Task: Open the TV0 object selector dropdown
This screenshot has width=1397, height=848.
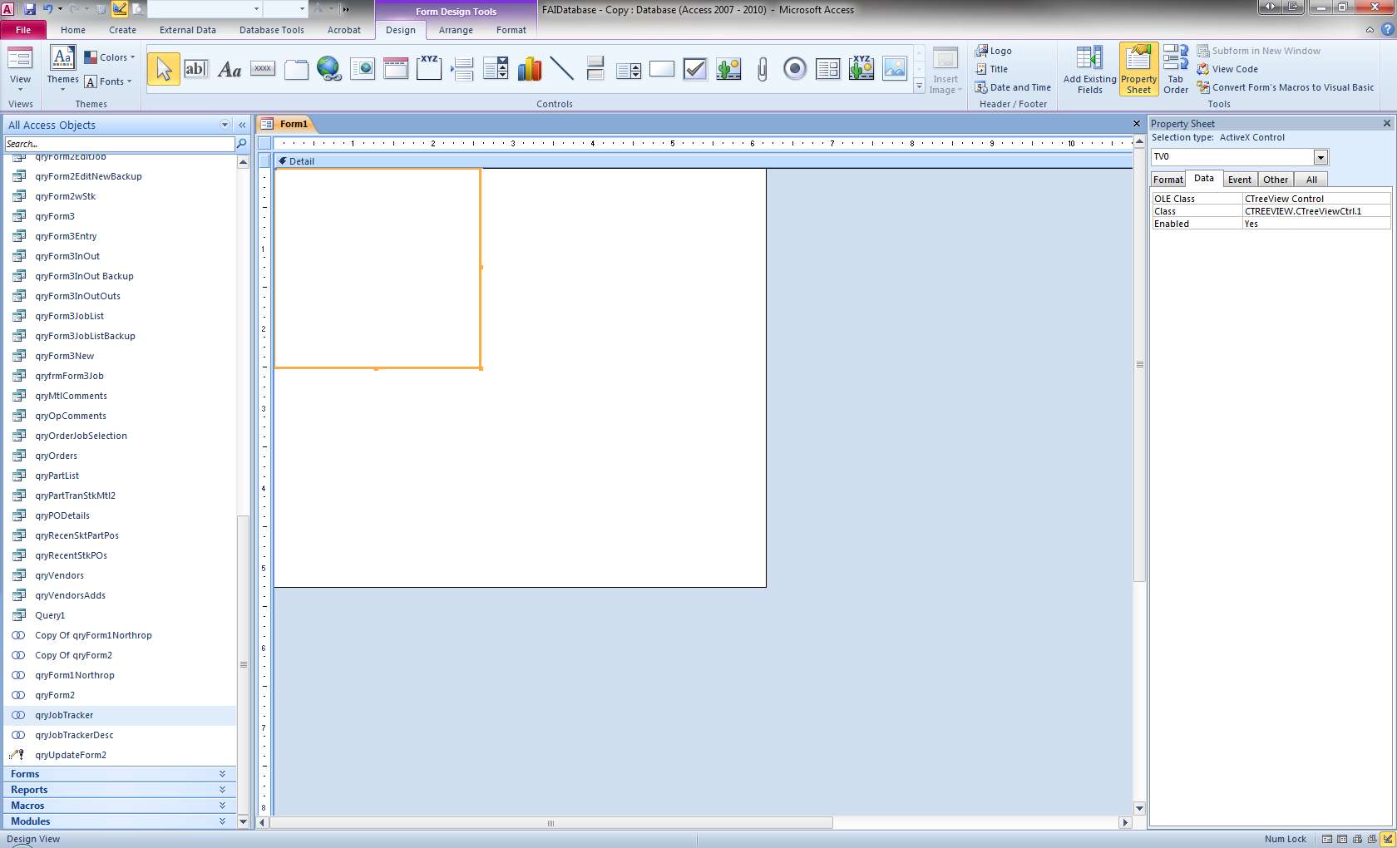Action: (x=1320, y=157)
